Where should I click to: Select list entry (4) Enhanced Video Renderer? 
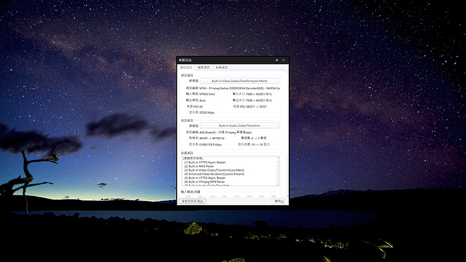click(215, 174)
